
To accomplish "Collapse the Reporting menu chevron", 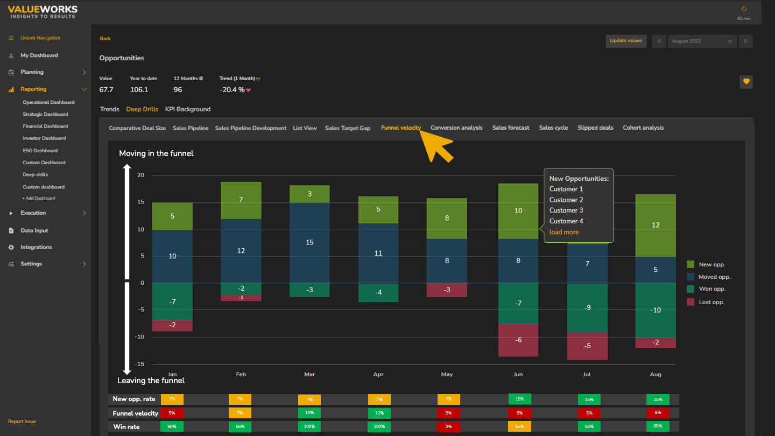I will (84, 89).
